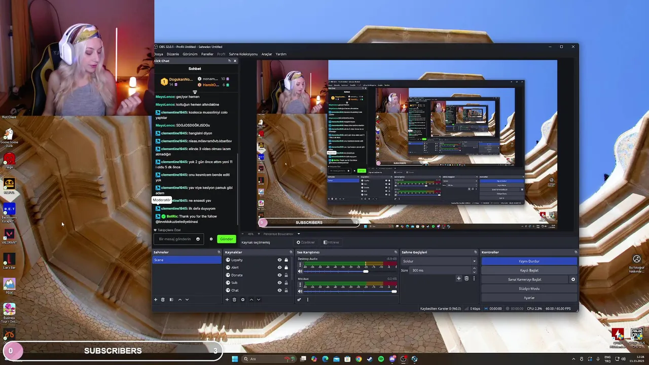
Task: Open the Paneller menu
Action: tap(207, 54)
